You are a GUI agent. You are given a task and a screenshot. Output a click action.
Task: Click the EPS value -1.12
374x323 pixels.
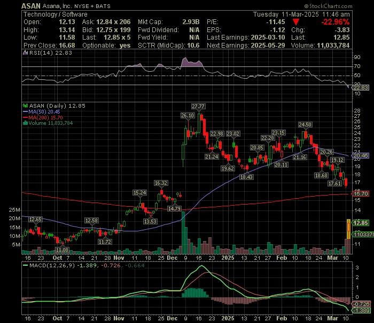pyautogui.click(x=277, y=30)
